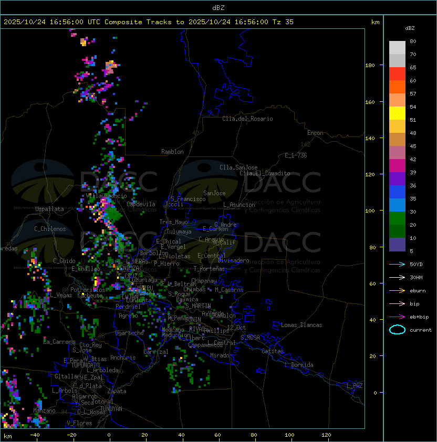Select the slate 5-10 dBZ swatch
The height and width of the screenshot is (442, 437).
coord(397,245)
